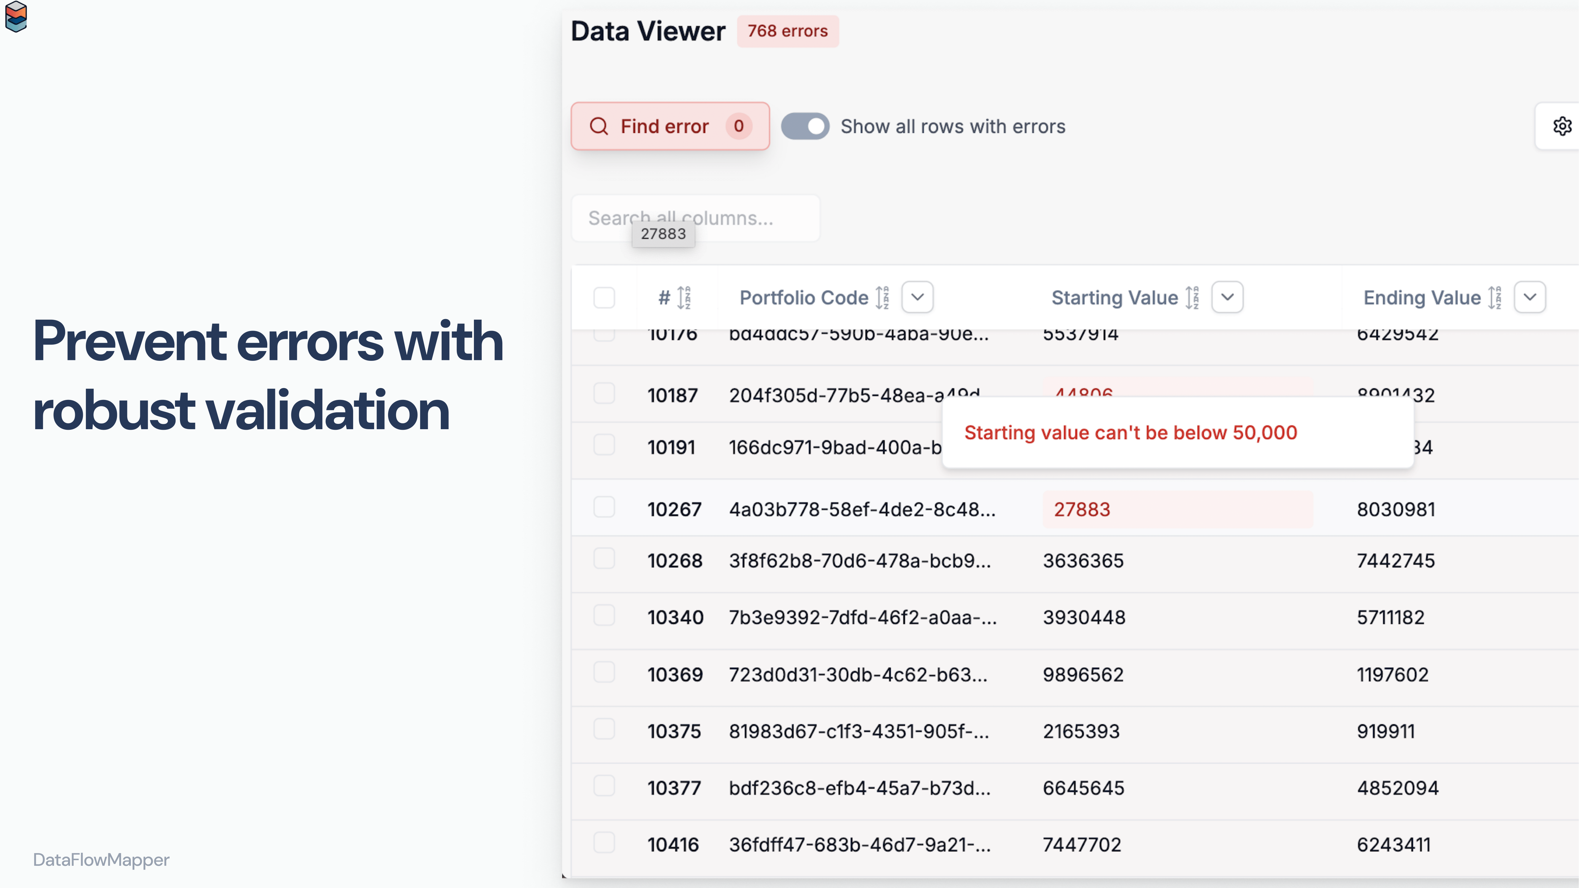Click the 768 errors badge

tap(788, 31)
